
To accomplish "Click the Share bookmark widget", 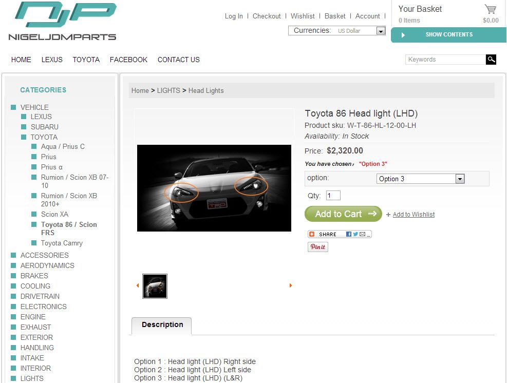I will click(339, 234).
